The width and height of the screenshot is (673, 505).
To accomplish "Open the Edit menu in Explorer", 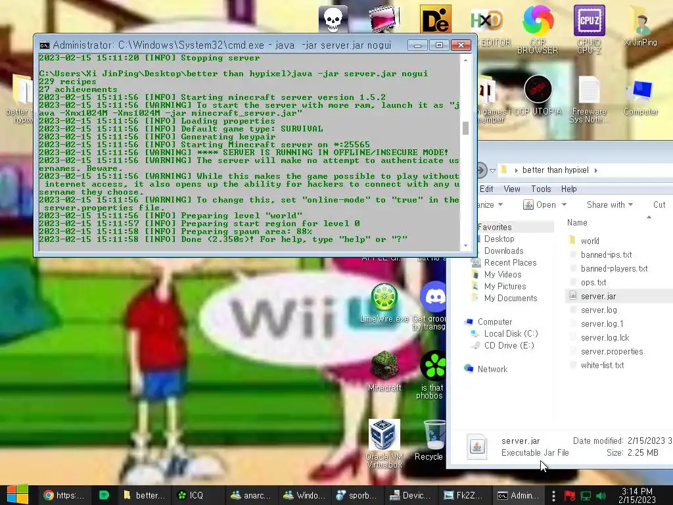I will [x=486, y=189].
